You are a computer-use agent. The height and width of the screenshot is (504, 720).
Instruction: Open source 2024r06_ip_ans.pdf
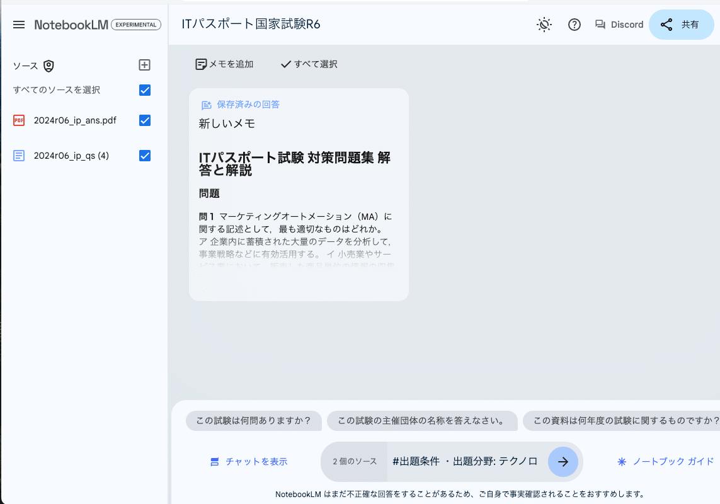[x=76, y=120]
